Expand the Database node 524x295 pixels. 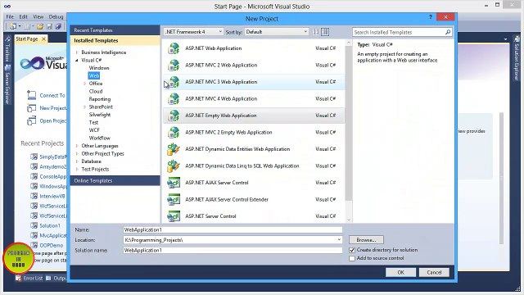77,161
